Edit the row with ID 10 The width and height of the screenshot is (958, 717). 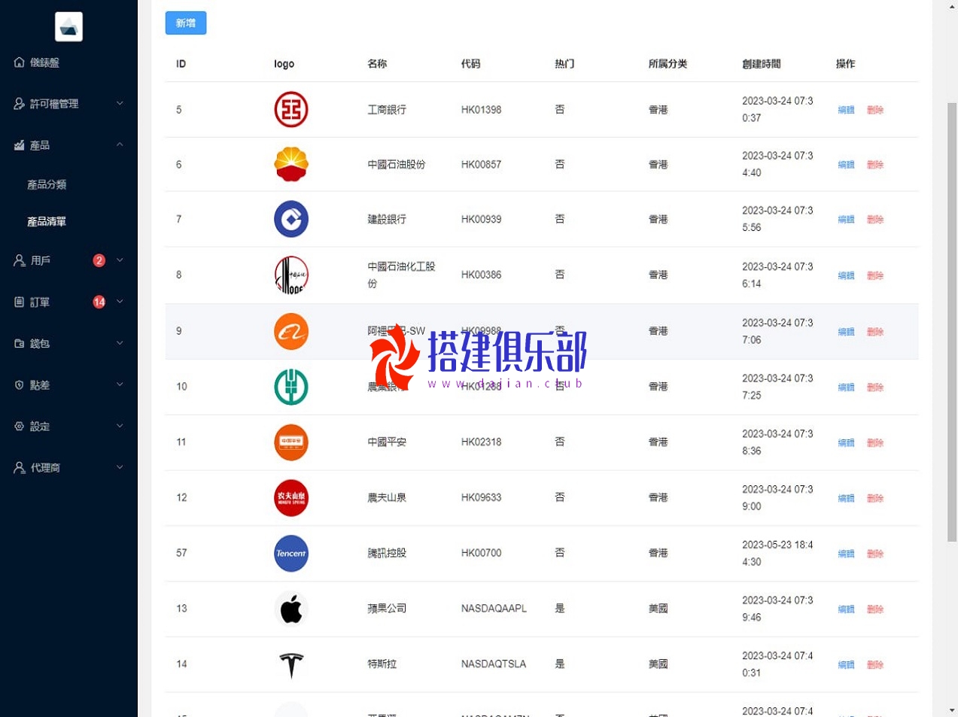tap(846, 387)
